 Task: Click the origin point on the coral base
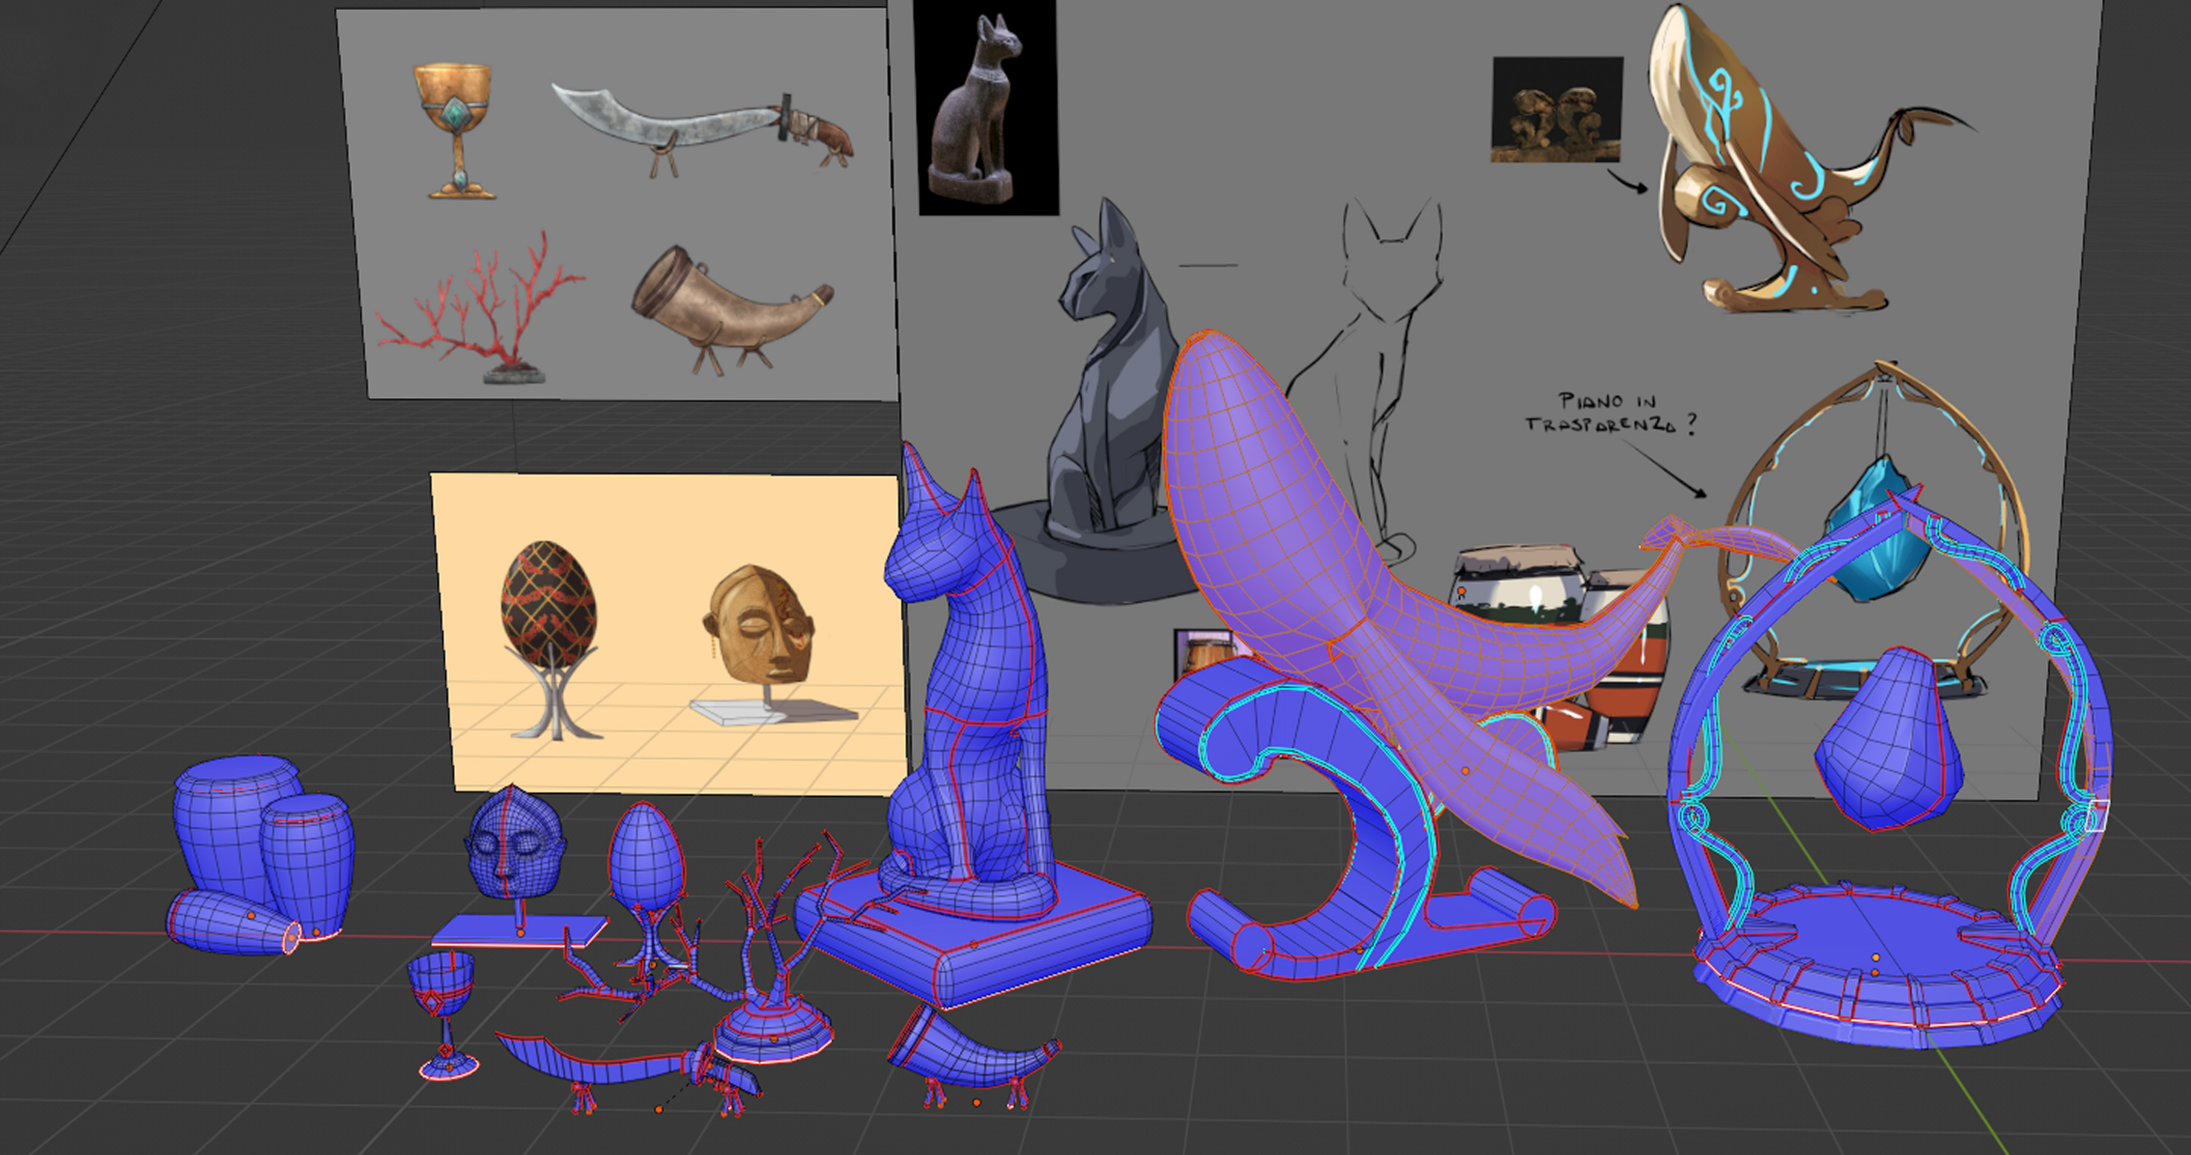[775, 1039]
